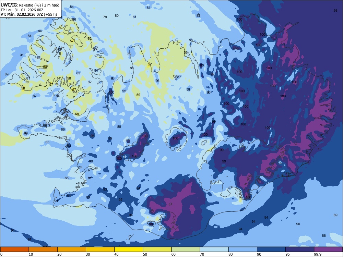Click the '(+55 h)' forecast offset text

coord(50,14)
